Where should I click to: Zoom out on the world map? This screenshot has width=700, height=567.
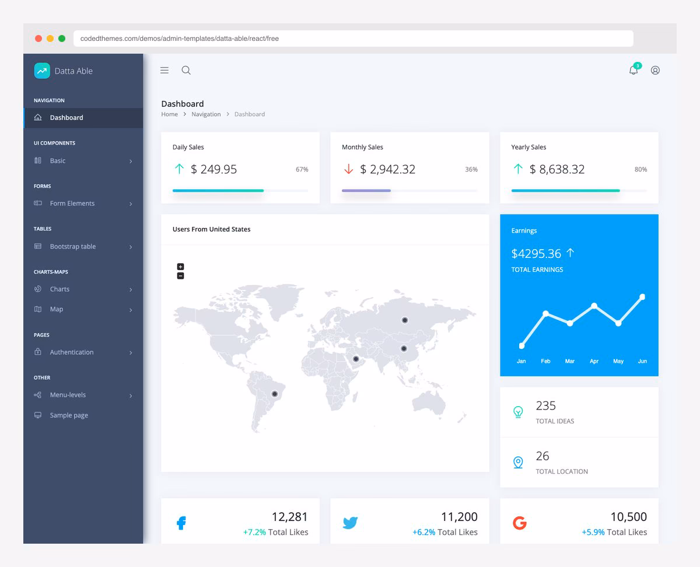tap(180, 275)
